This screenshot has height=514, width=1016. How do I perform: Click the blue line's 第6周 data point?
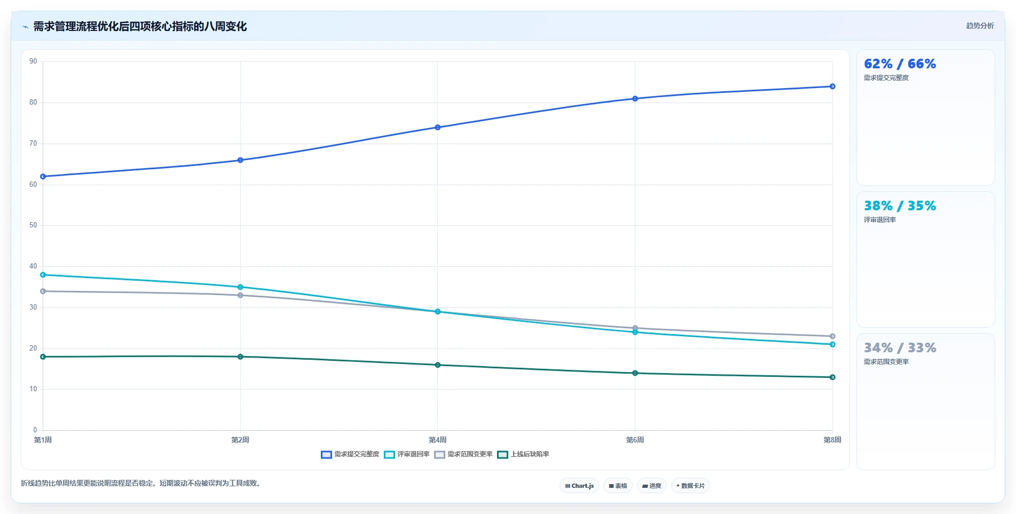635,99
